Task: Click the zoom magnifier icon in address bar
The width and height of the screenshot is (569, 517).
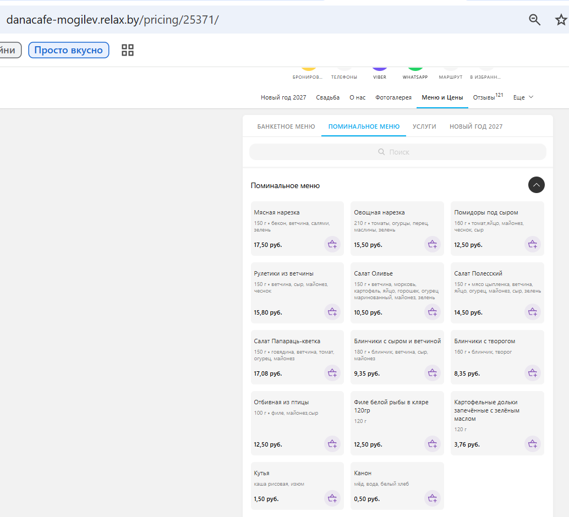Action: pyautogui.click(x=534, y=20)
